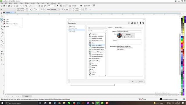
Task: Open the Bitmaps menu
Action: pos(33,3)
